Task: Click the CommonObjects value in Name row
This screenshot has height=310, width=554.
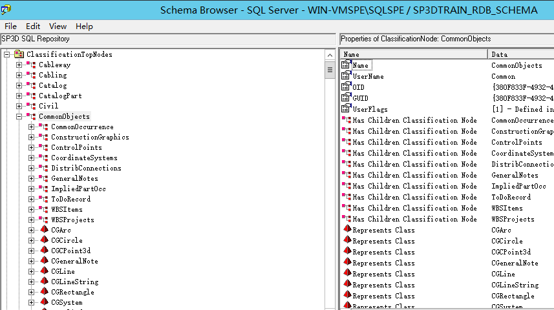Action: [517, 65]
